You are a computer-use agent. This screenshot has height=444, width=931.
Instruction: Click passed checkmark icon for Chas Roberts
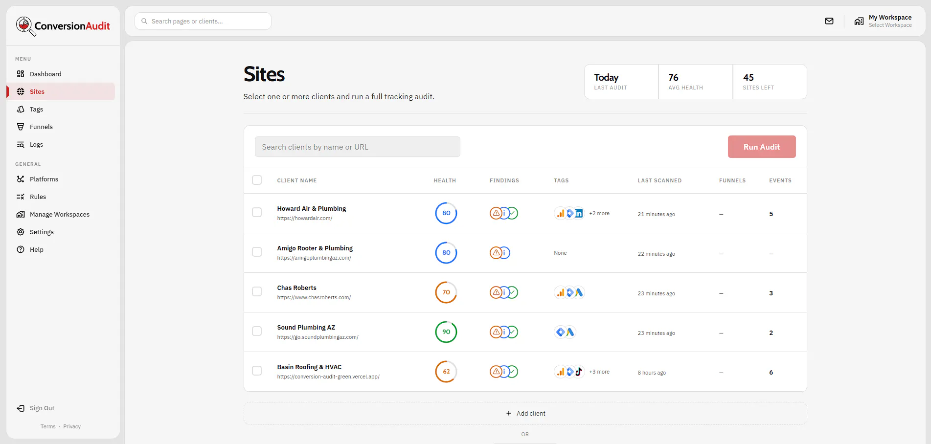(x=513, y=292)
